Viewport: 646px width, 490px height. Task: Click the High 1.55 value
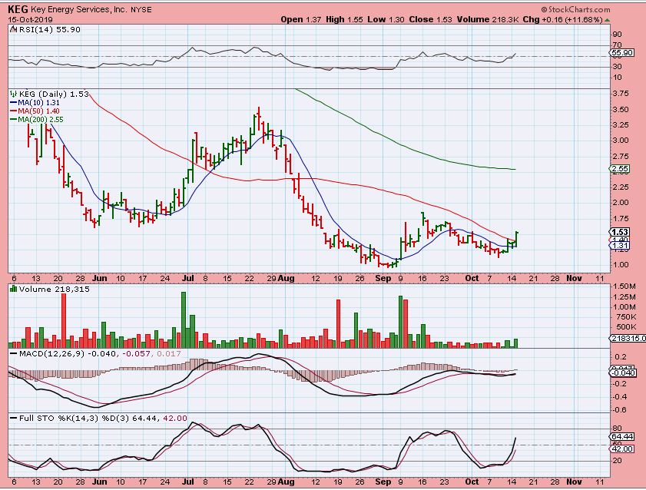(344, 19)
